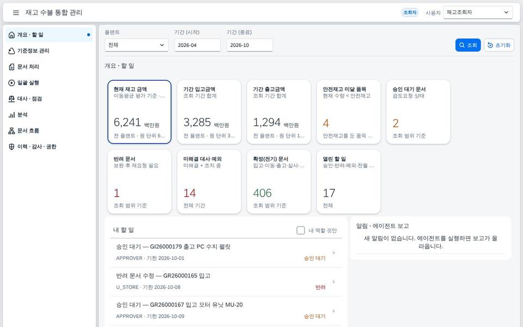Go to 개요 · 할 일 menu

(x=50, y=35)
